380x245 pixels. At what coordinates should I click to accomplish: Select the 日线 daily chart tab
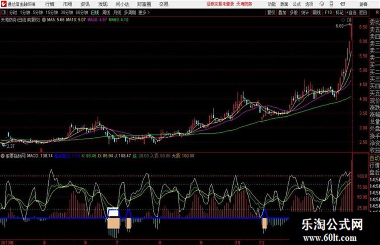(x=95, y=12)
